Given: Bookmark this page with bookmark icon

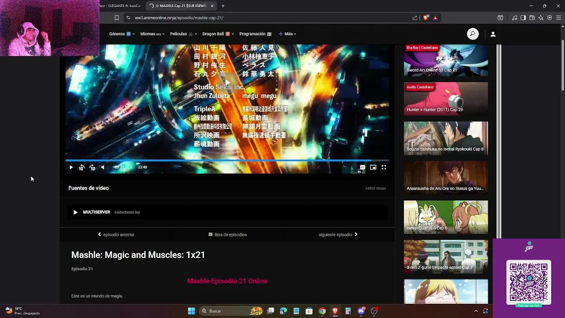Looking at the screenshot, I should pyautogui.click(x=117, y=18).
